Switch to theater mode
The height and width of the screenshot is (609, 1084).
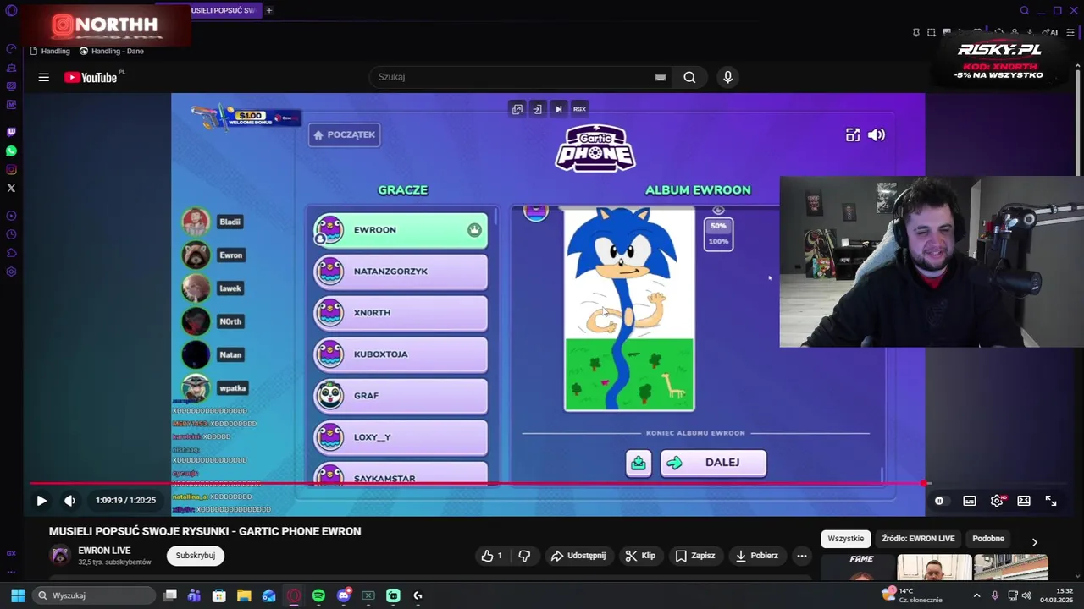coord(1024,501)
